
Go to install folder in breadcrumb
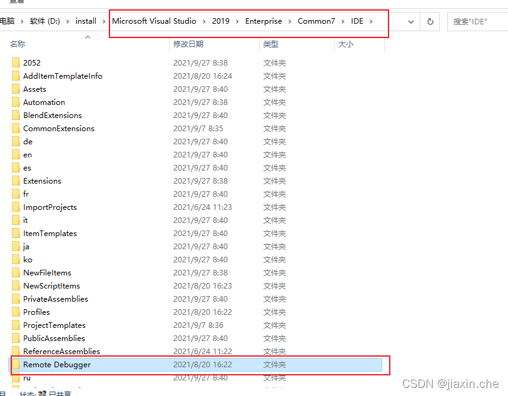(86, 21)
